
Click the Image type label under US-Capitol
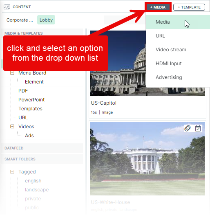click(x=107, y=112)
